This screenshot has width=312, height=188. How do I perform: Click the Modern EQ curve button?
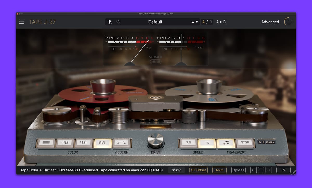[122, 143]
